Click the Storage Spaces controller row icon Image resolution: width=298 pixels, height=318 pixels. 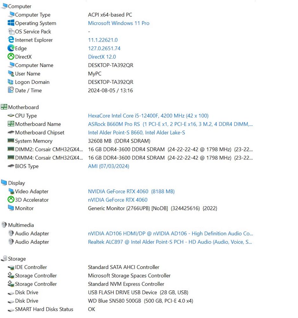click(11, 275)
